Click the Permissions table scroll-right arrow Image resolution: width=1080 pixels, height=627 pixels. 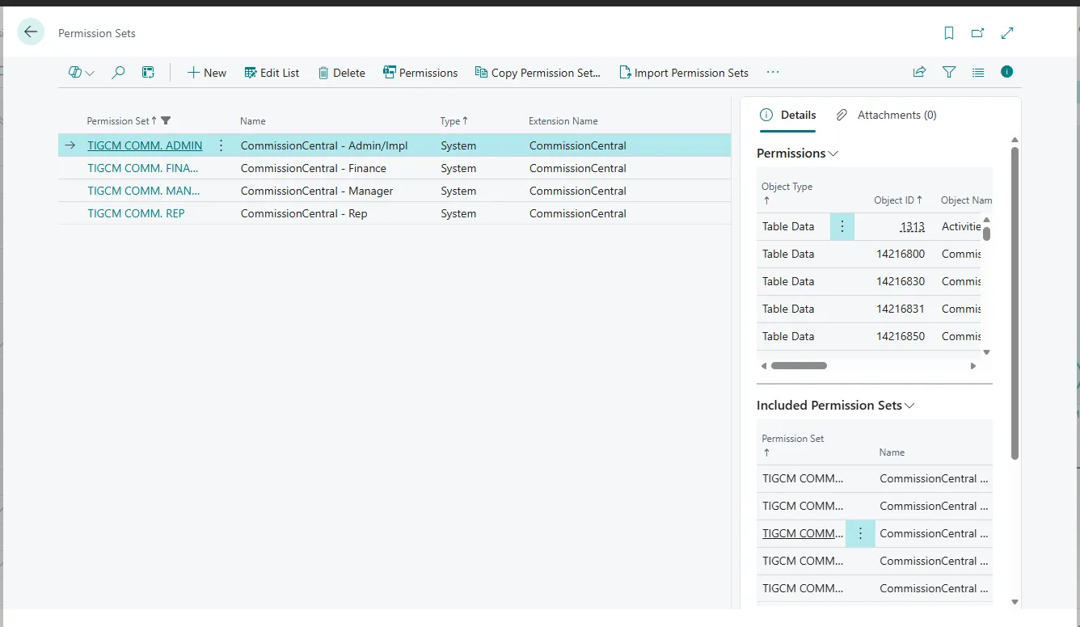click(973, 366)
